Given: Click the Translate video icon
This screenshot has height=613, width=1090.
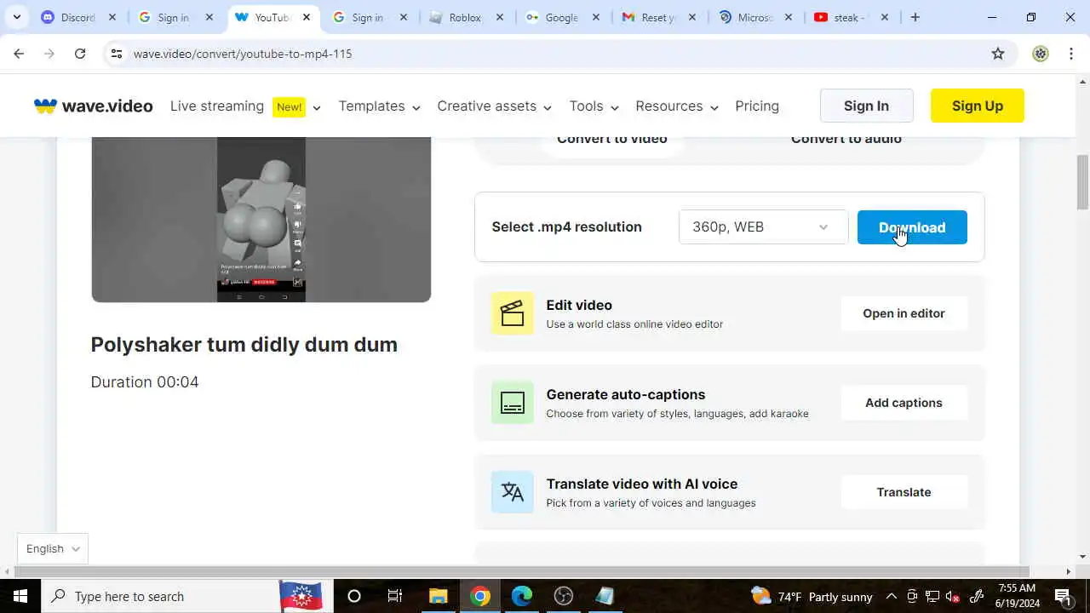Looking at the screenshot, I should [x=513, y=492].
